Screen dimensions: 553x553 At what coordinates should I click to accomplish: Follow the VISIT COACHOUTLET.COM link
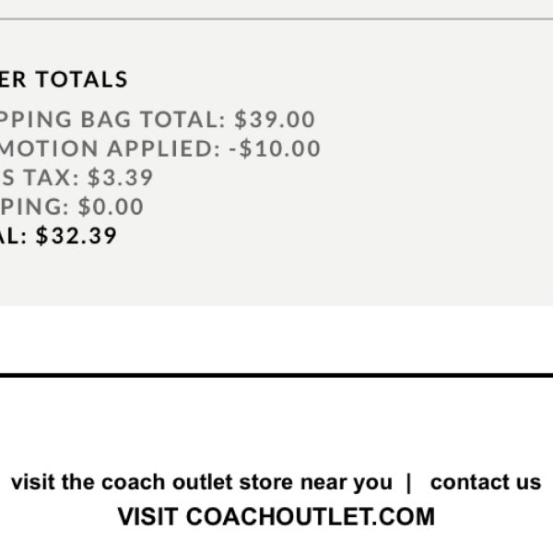276,517
